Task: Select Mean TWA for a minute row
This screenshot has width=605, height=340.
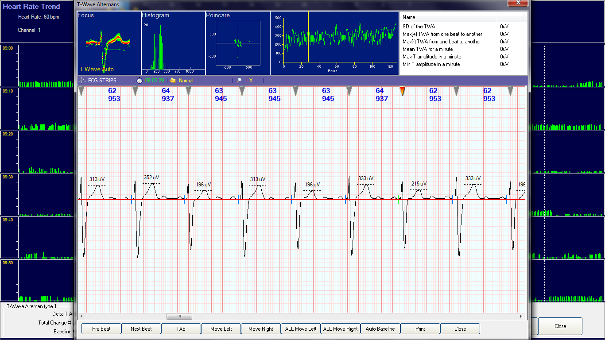Action: click(x=463, y=49)
